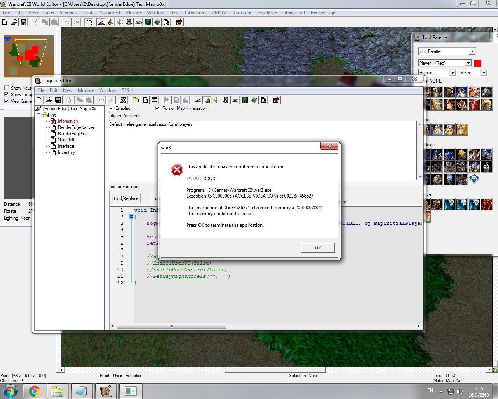Click the horizontal scrollbar in code editor
The image size is (498, 399).
(x=171, y=326)
